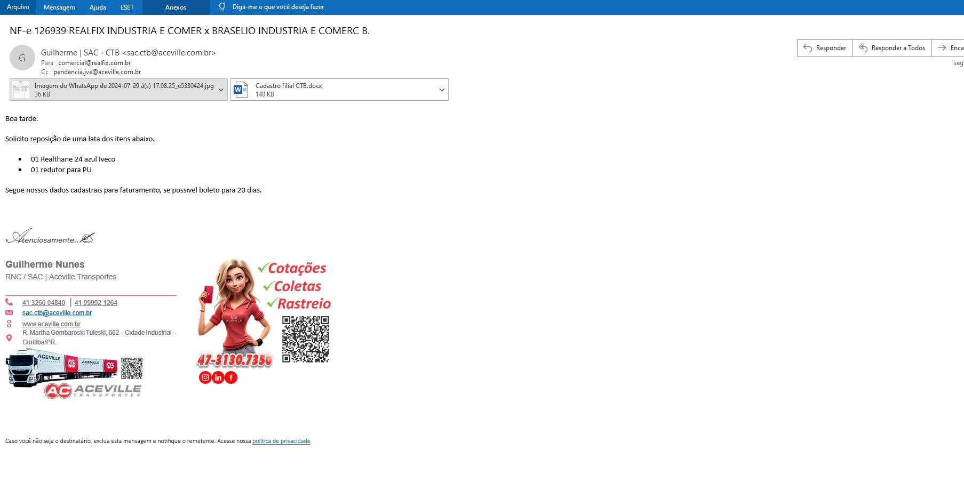964x499 pixels.
Task: Click the large QR code beside Rastreio
Action: pos(305,339)
